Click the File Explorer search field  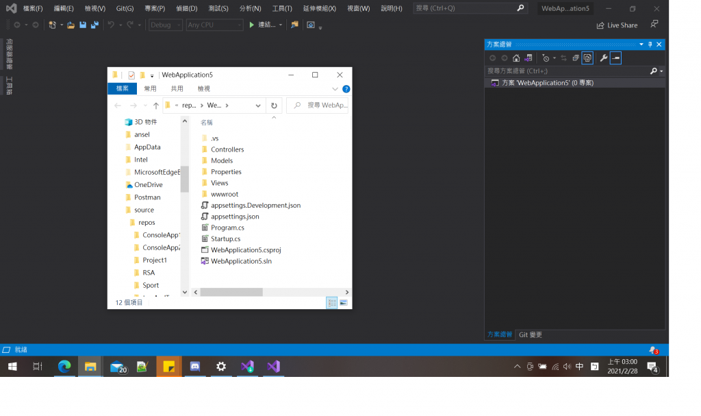click(318, 106)
